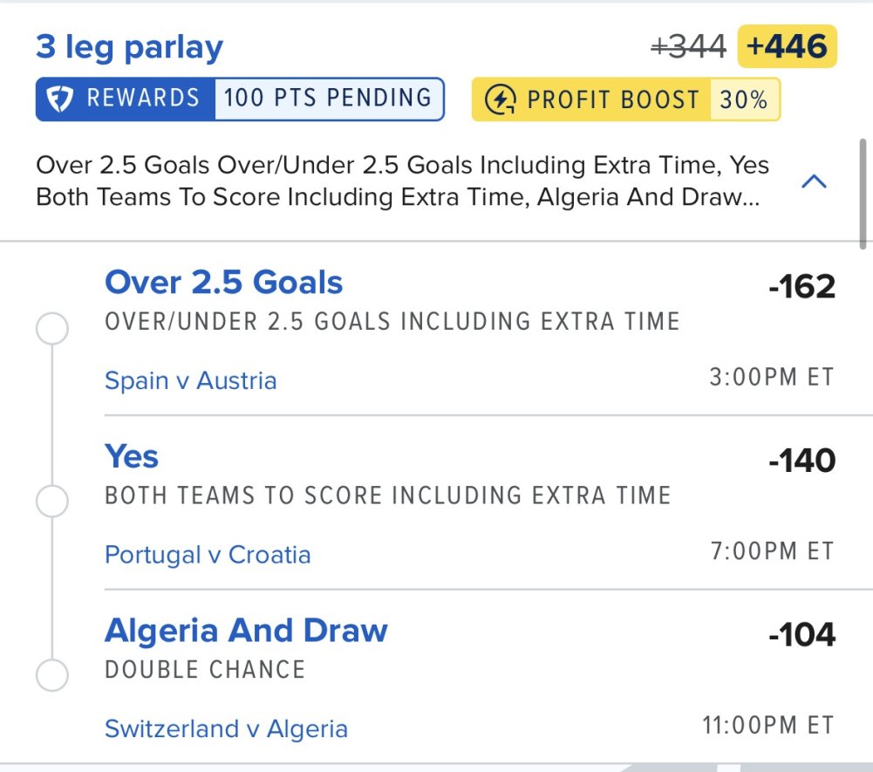Select the Switzerland v Algeria leg status circle
The image size is (873, 772).
point(52,675)
